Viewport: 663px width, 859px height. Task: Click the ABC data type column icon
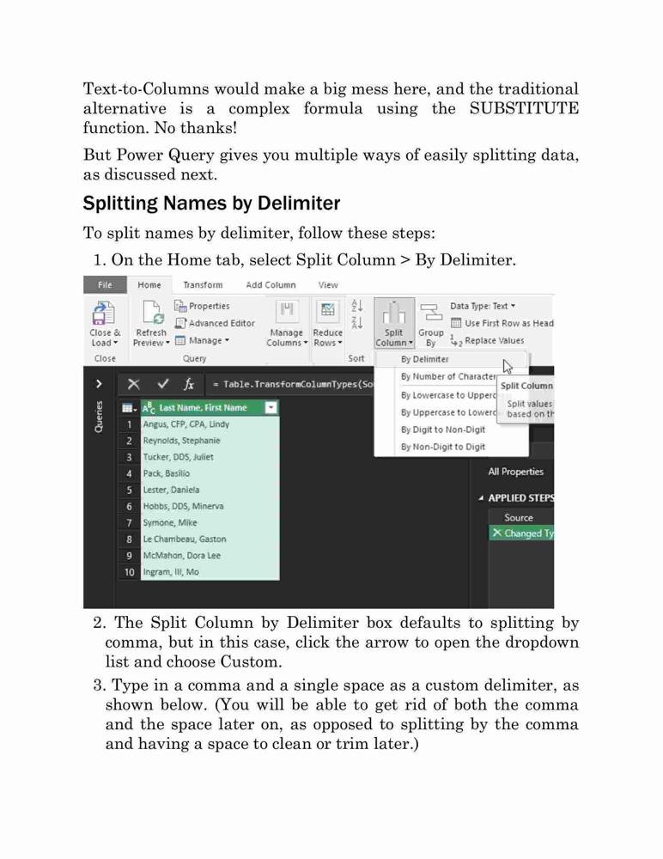click(149, 407)
